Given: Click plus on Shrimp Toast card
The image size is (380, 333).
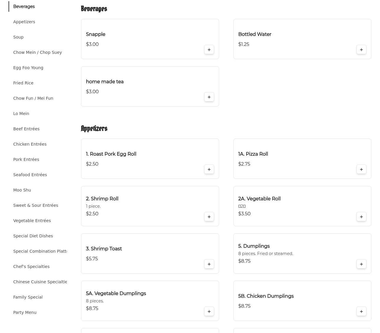Looking at the screenshot, I should point(209,264).
